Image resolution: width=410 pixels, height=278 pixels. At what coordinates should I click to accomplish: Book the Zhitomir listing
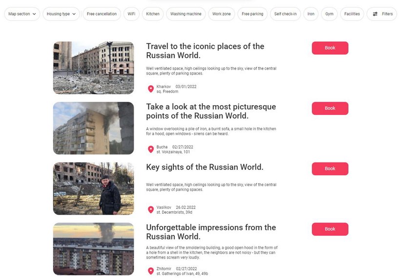(x=330, y=229)
